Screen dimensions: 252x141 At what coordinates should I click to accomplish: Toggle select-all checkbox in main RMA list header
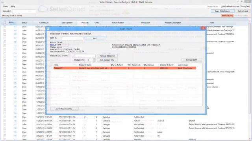(x=5, y=23)
